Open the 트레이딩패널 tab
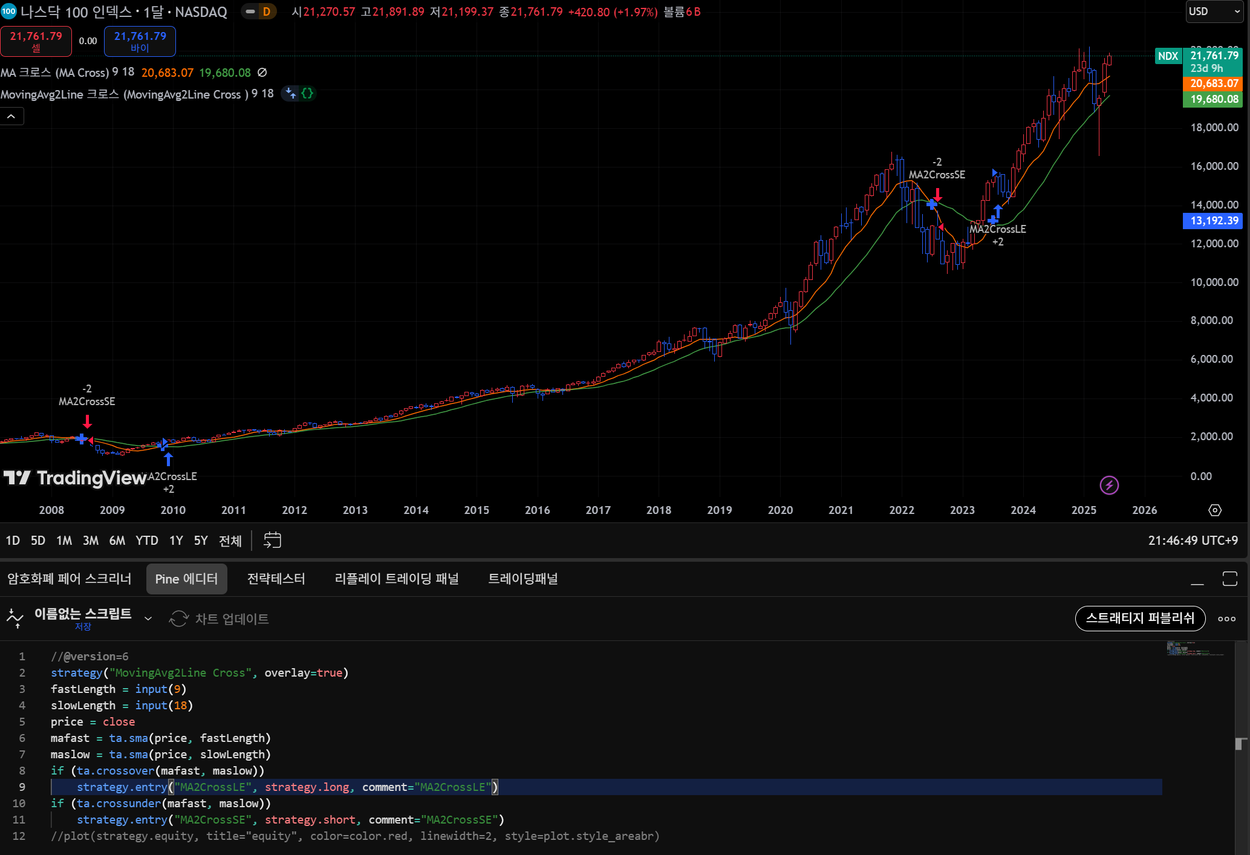The height and width of the screenshot is (855, 1250). [522, 579]
